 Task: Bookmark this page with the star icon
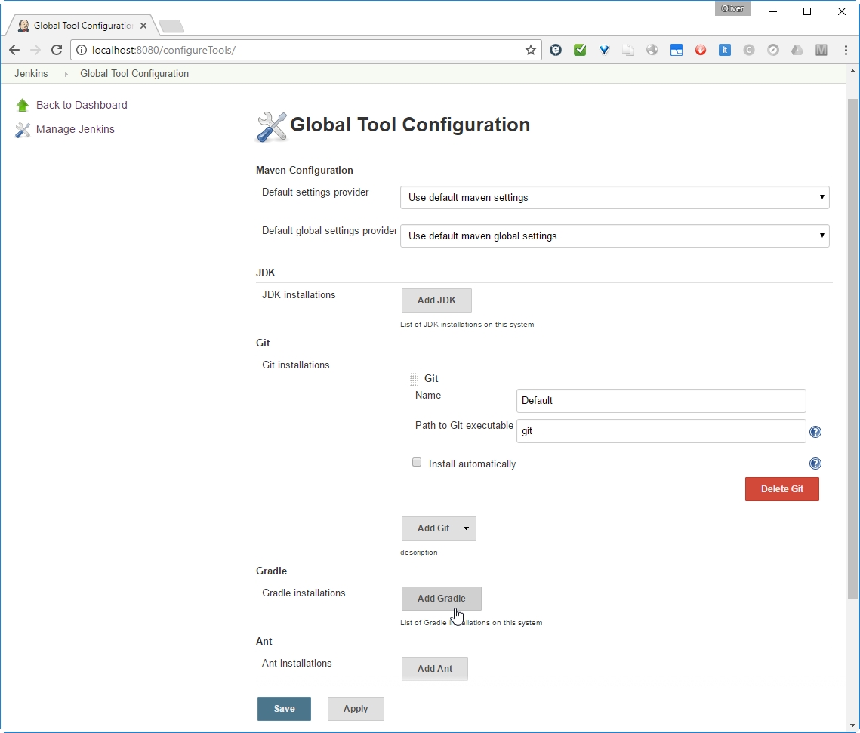tap(531, 51)
